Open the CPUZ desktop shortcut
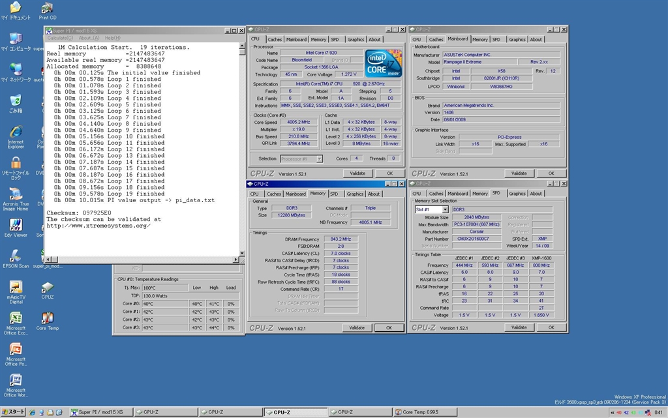 tap(47, 288)
